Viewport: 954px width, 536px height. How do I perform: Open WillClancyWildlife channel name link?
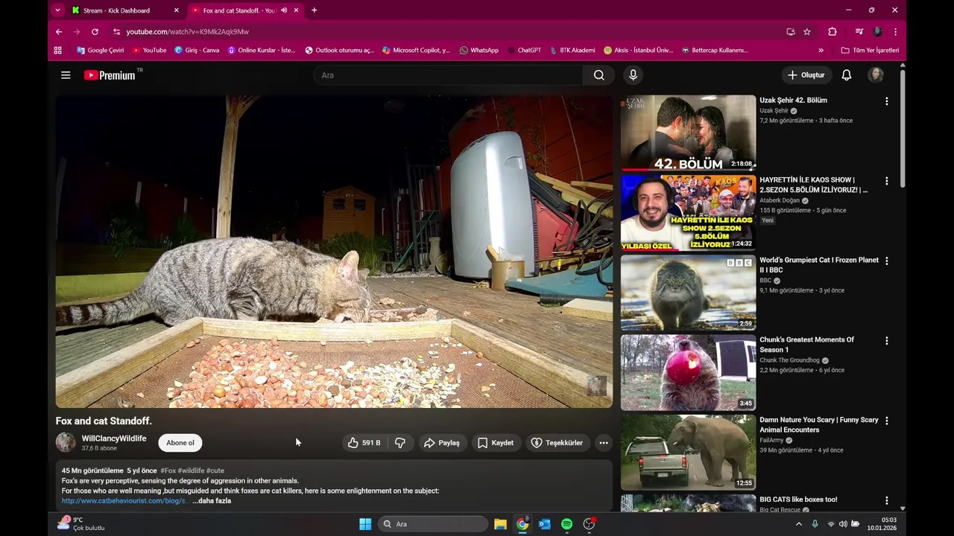pyautogui.click(x=114, y=438)
